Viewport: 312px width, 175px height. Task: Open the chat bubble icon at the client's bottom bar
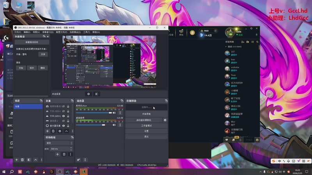(227, 140)
